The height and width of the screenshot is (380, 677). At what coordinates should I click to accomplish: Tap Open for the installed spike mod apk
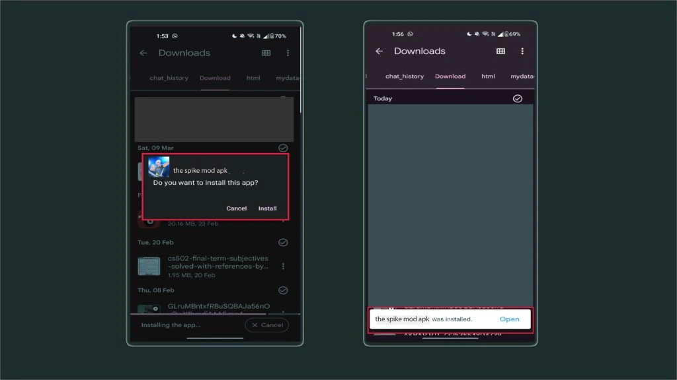(509, 319)
